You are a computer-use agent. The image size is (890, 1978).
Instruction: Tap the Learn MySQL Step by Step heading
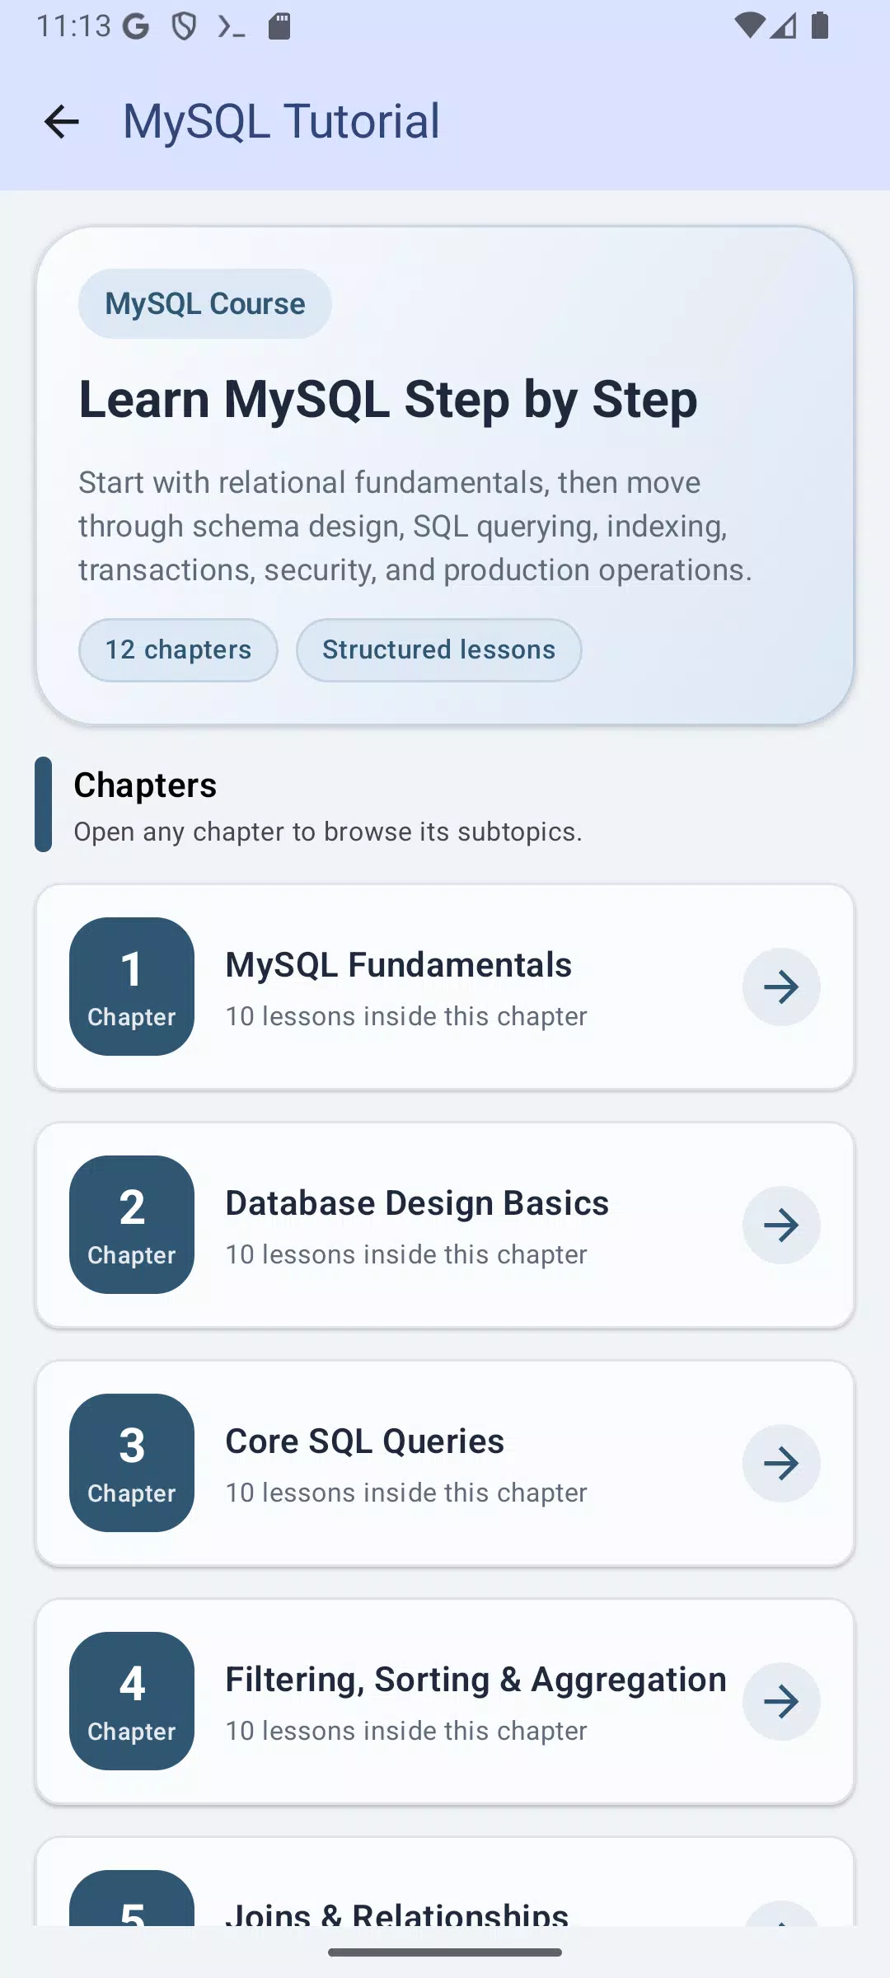[x=388, y=400]
